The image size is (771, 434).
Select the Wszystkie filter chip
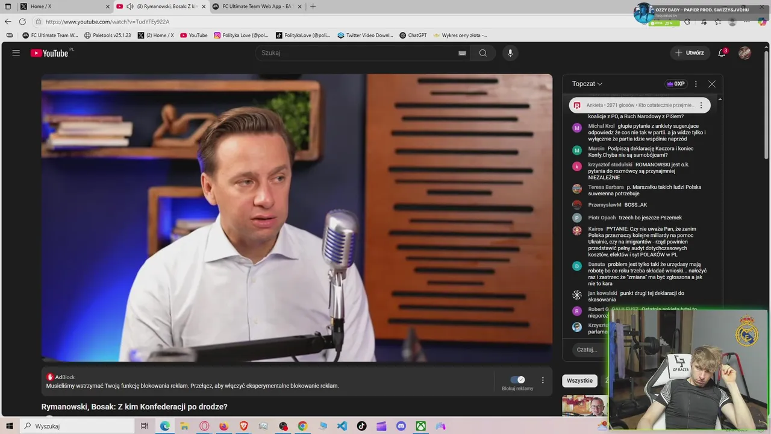(580, 381)
